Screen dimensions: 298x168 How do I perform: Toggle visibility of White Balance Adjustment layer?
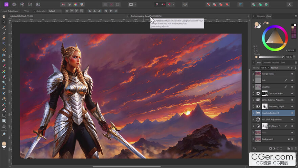(292, 100)
